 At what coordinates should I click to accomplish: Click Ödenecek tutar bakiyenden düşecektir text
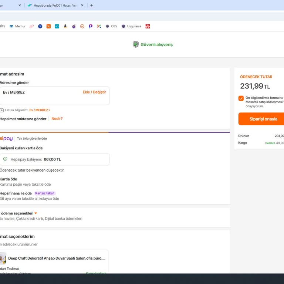tap(32, 170)
